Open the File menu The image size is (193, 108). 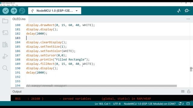pyautogui.click(x=1, y=5)
